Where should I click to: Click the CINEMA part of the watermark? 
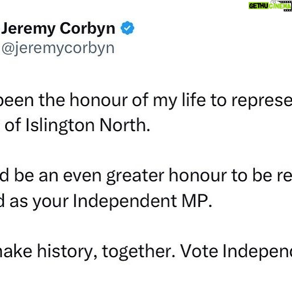280,6
